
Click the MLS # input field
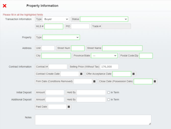coord(54,27)
